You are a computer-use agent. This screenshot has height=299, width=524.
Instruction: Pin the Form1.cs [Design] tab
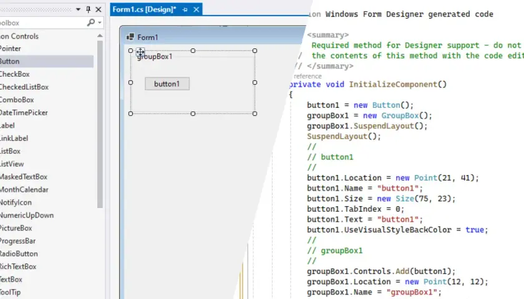185,10
